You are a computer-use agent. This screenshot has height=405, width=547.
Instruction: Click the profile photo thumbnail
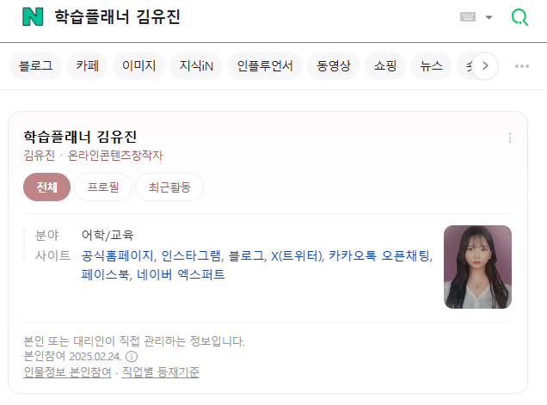[x=477, y=267]
